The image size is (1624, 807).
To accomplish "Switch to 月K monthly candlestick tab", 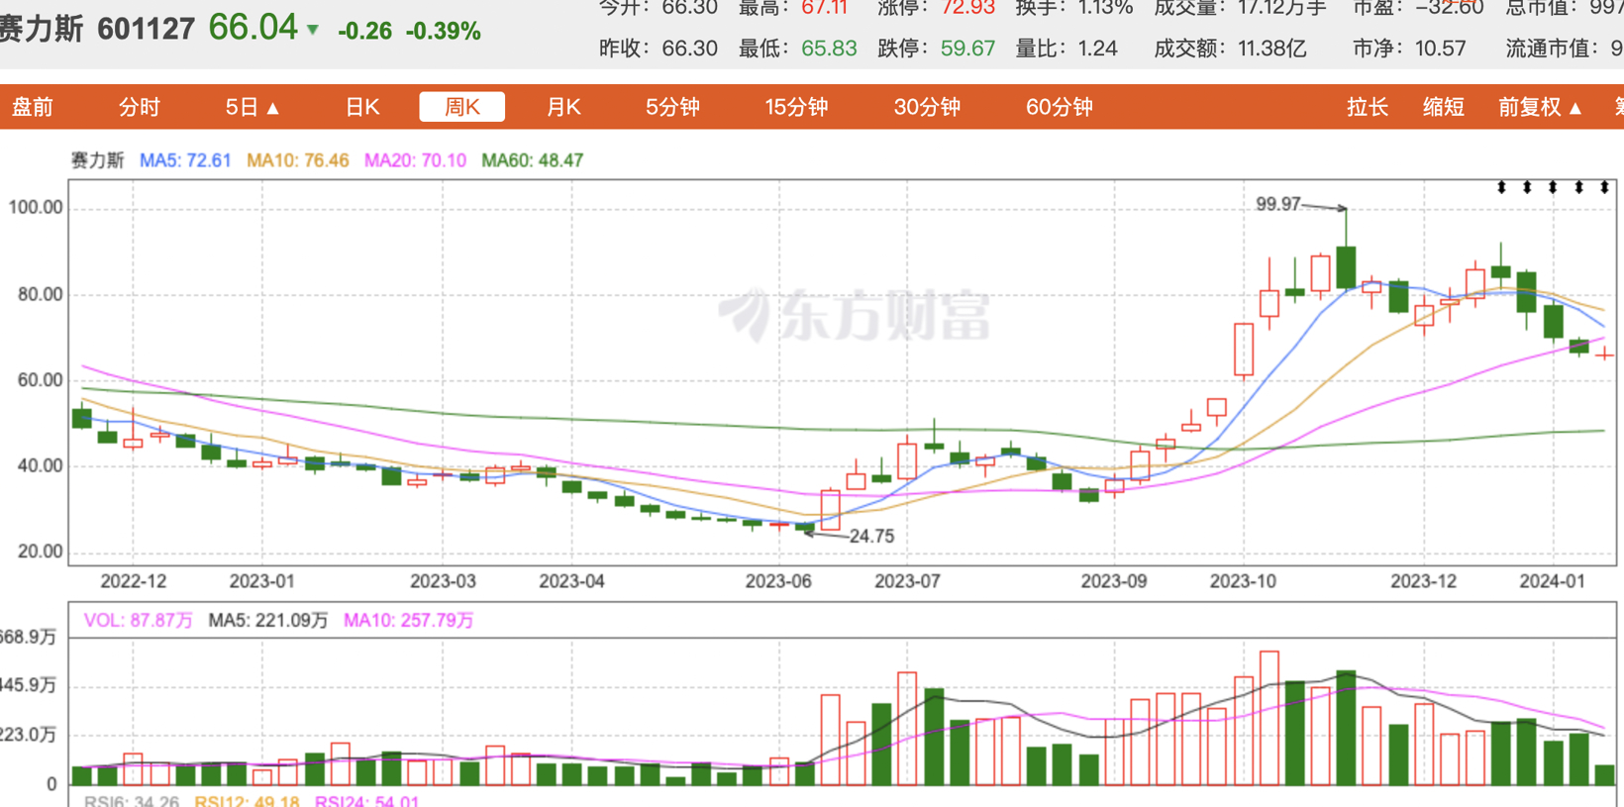I will (x=564, y=107).
